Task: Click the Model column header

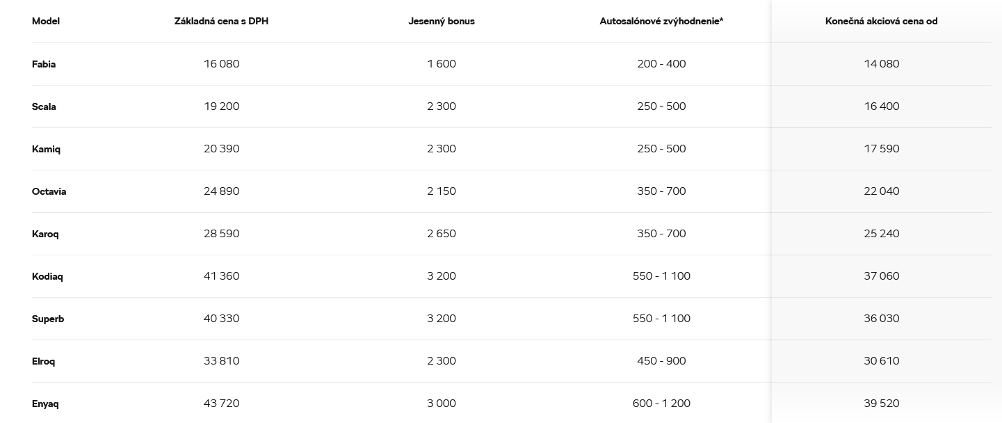Action: (46, 21)
